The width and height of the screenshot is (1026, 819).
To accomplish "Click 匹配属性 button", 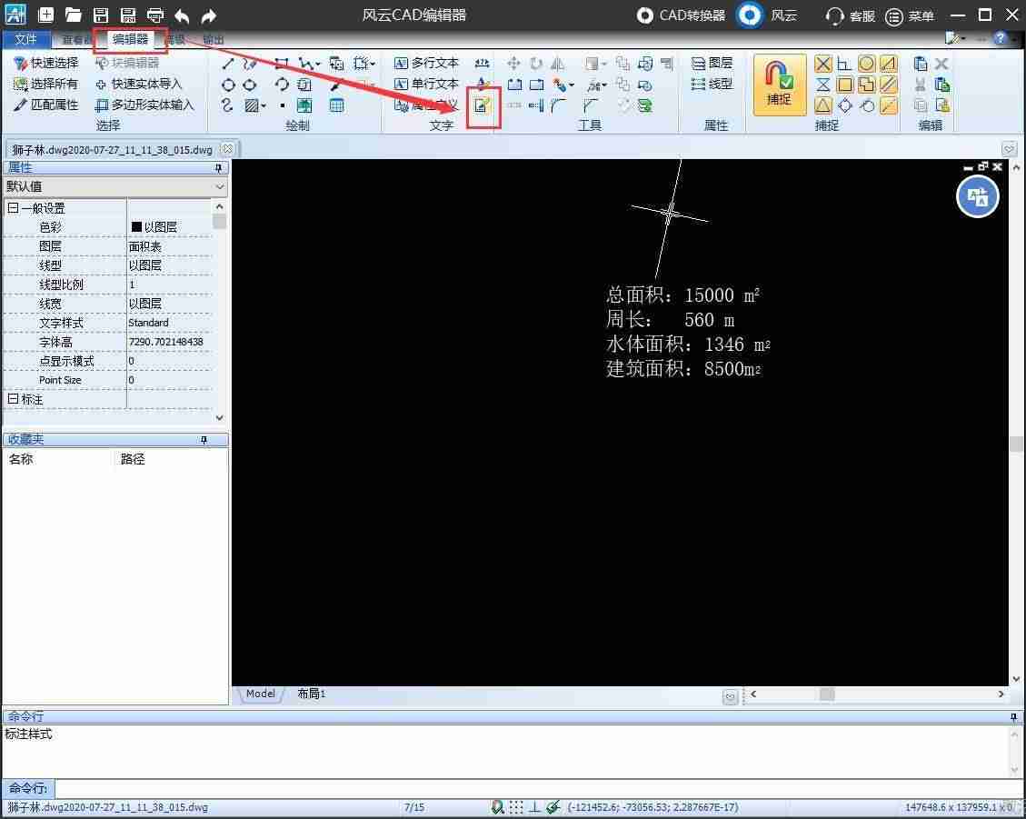I will click(x=45, y=105).
